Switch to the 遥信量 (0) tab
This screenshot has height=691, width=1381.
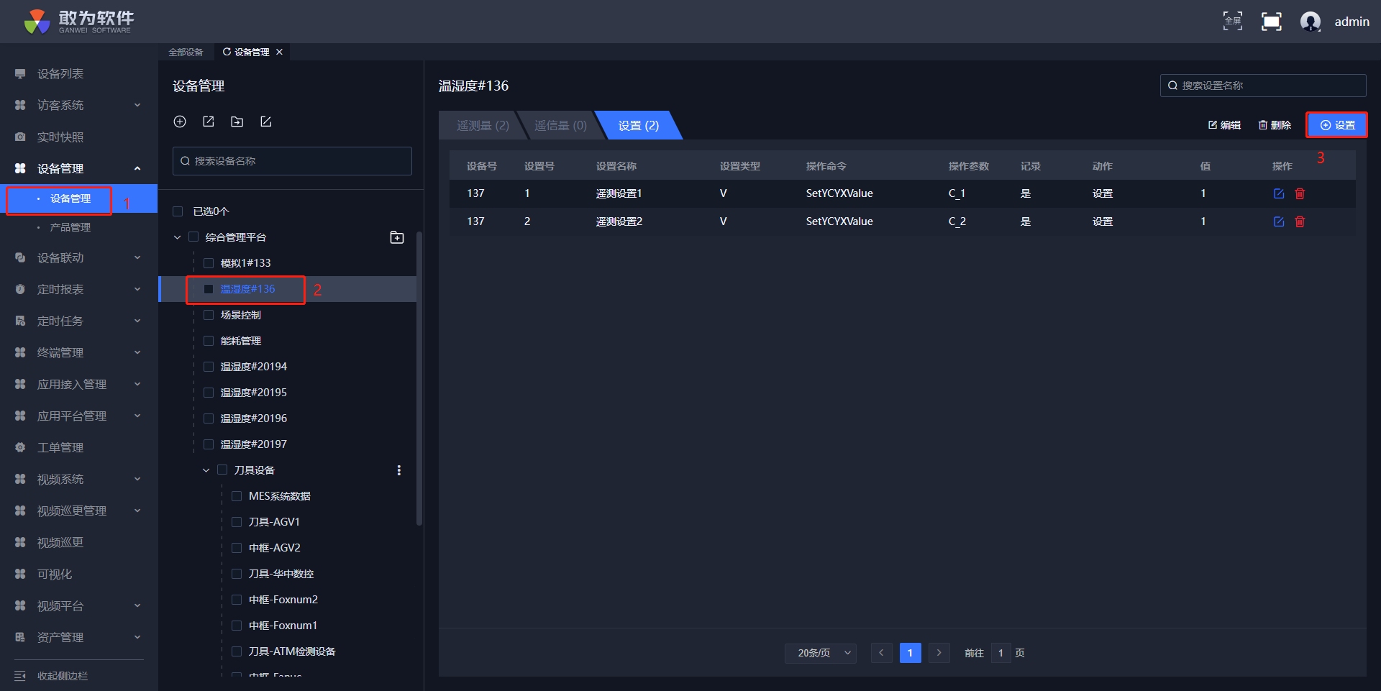point(560,126)
